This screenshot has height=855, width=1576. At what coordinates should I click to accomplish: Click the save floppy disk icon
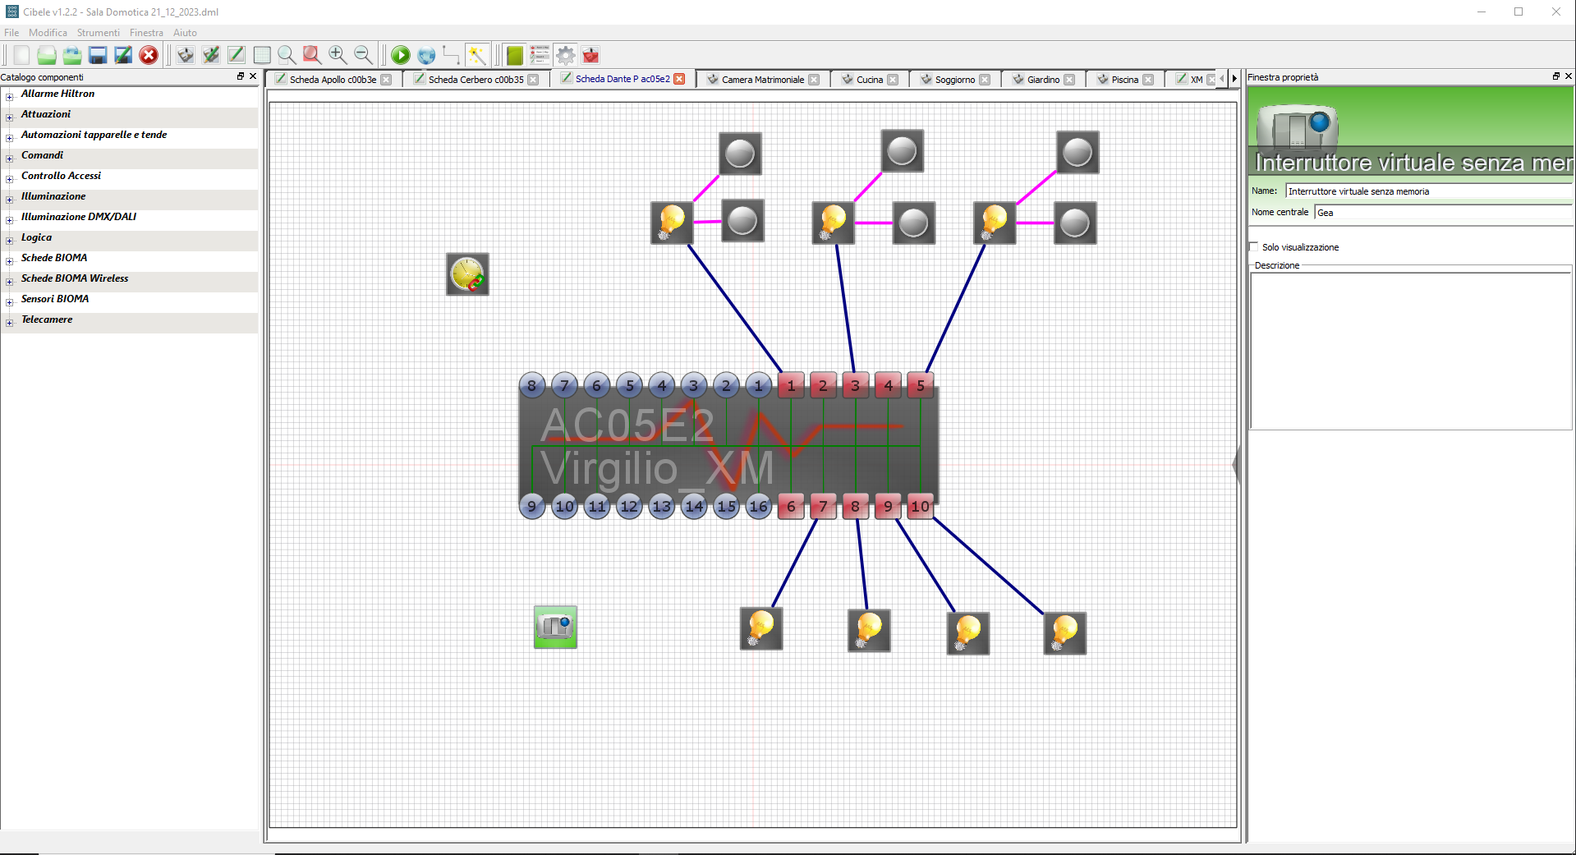pos(98,55)
